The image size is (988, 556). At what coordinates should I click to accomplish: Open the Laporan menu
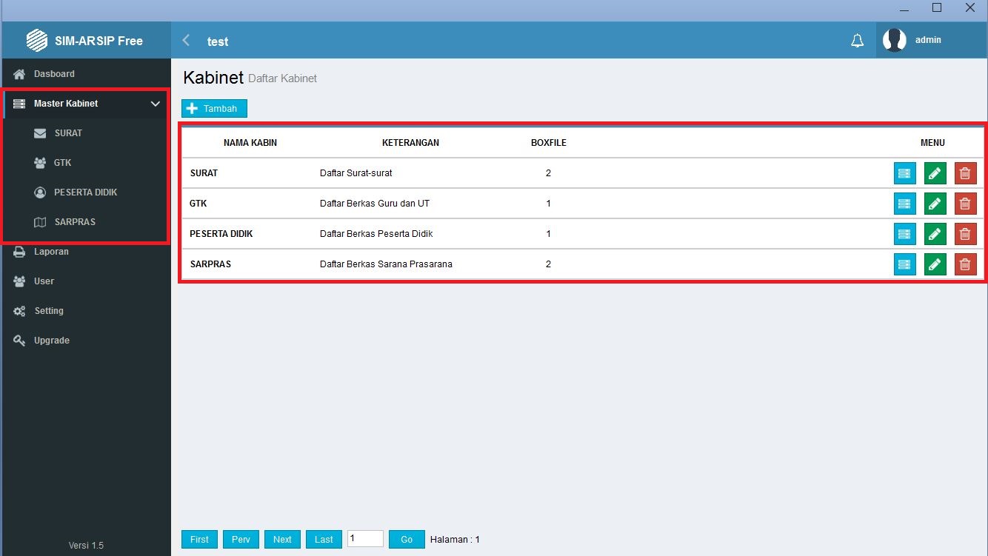[51, 252]
